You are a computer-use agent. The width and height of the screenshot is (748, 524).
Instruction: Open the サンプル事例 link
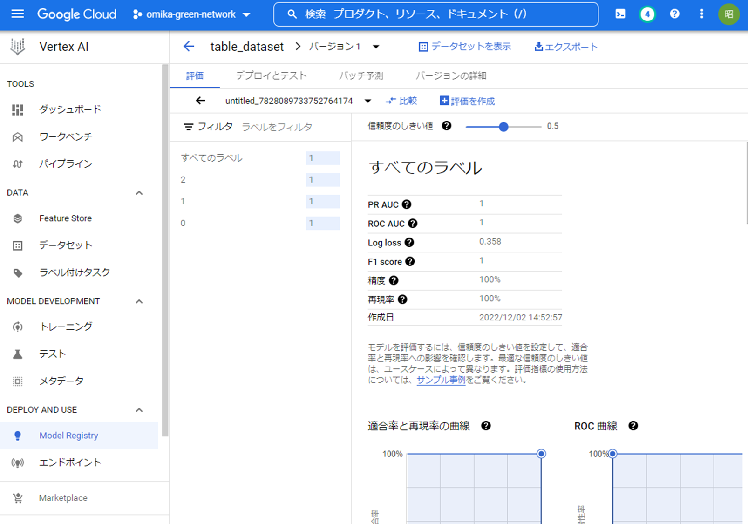[x=441, y=380]
